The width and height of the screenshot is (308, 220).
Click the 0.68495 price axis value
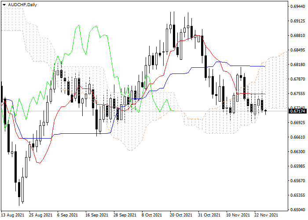pos(298,50)
